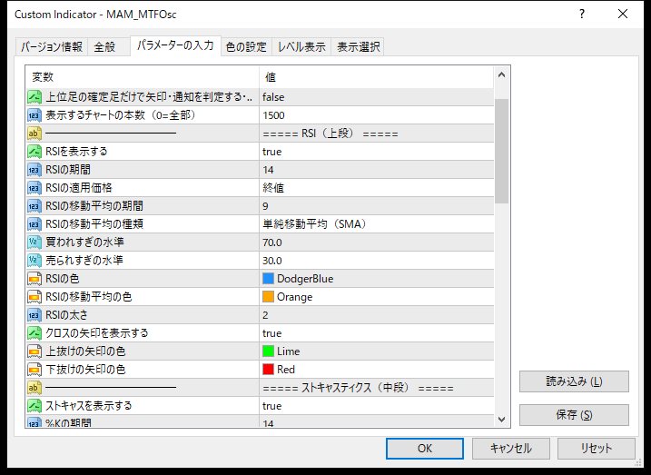Click the help question mark in title bar
The image size is (651, 475).
(582, 15)
